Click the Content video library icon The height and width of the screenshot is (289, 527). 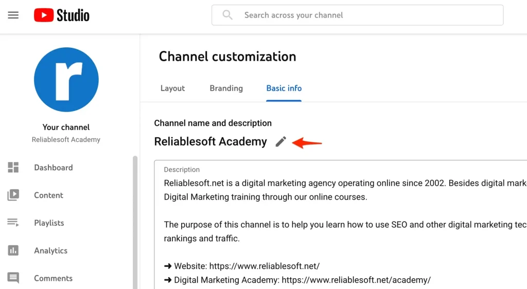[x=13, y=195]
